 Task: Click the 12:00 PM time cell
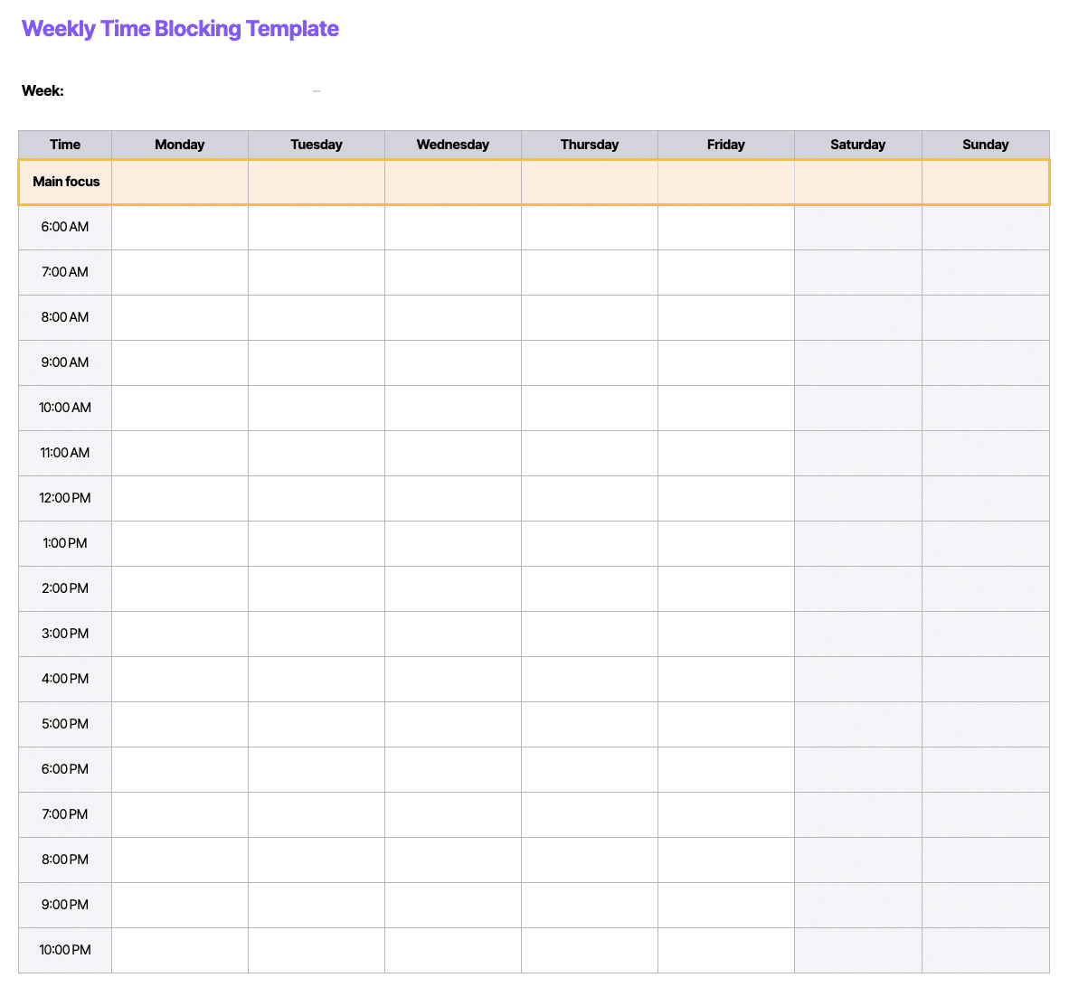click(65, 499)
